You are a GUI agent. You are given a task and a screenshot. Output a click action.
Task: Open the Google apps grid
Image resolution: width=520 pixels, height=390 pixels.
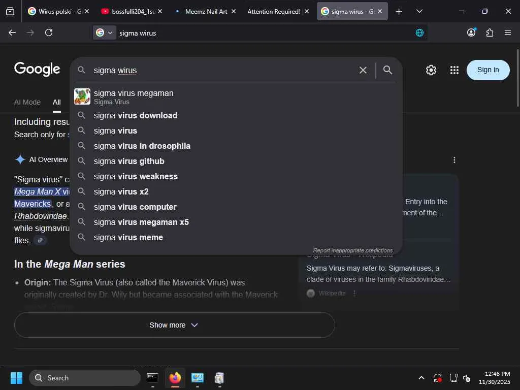[x=454, y=70]
